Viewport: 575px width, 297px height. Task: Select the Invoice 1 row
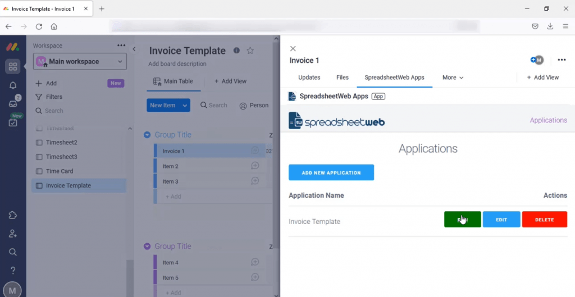(x=209, y=151)
